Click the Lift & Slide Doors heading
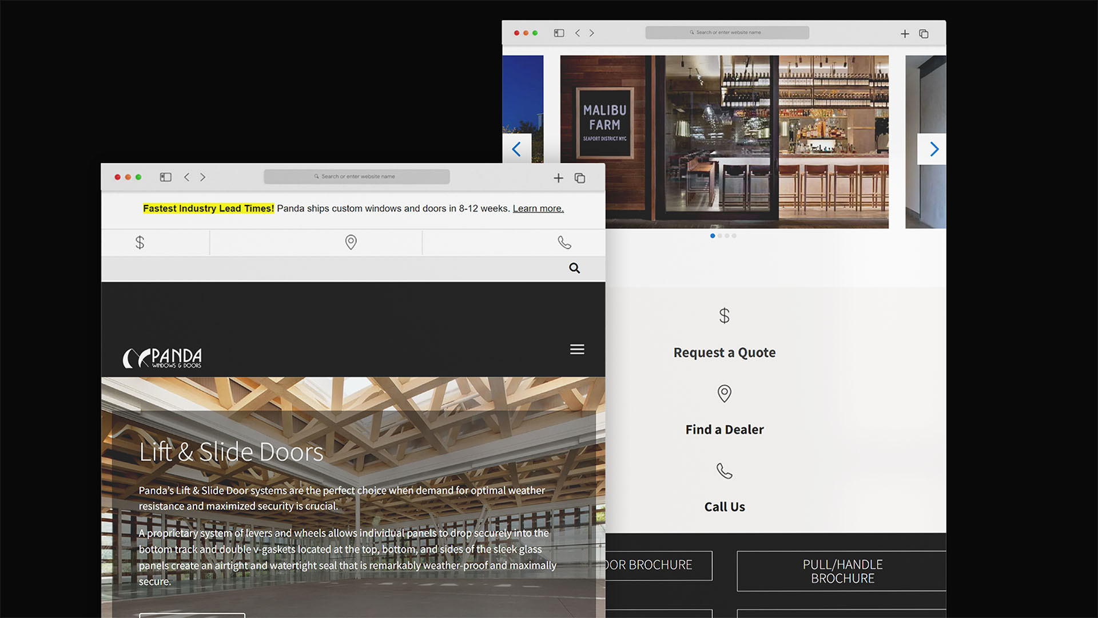 [231, 452]
